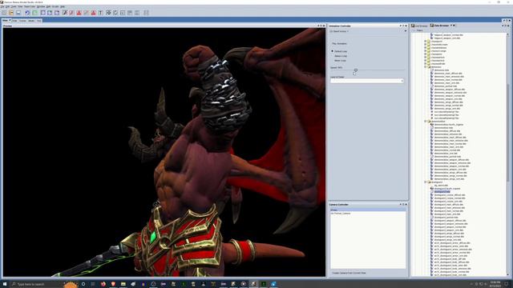
Task: Open the animation sequence dropdown
Action: [368, 31]
